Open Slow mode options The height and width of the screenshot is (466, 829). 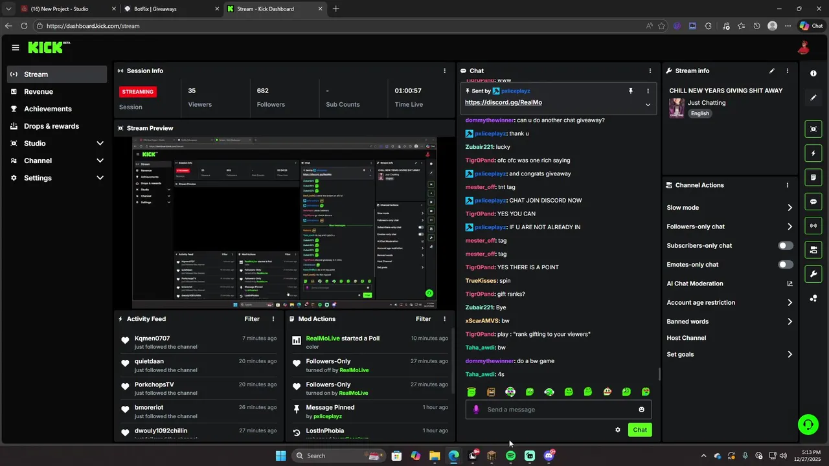pyautogui.click(x=729, y=208)
